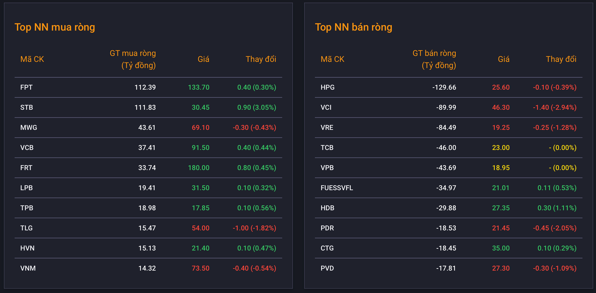Select the TCB ticker symbol

pyautogui.click(x=327, y=148)
